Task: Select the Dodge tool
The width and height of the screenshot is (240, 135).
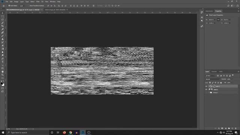Action: 3,55
